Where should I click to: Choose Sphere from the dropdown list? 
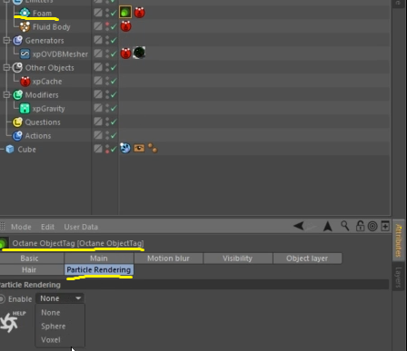pyautogui.click(x=54, y=327)
